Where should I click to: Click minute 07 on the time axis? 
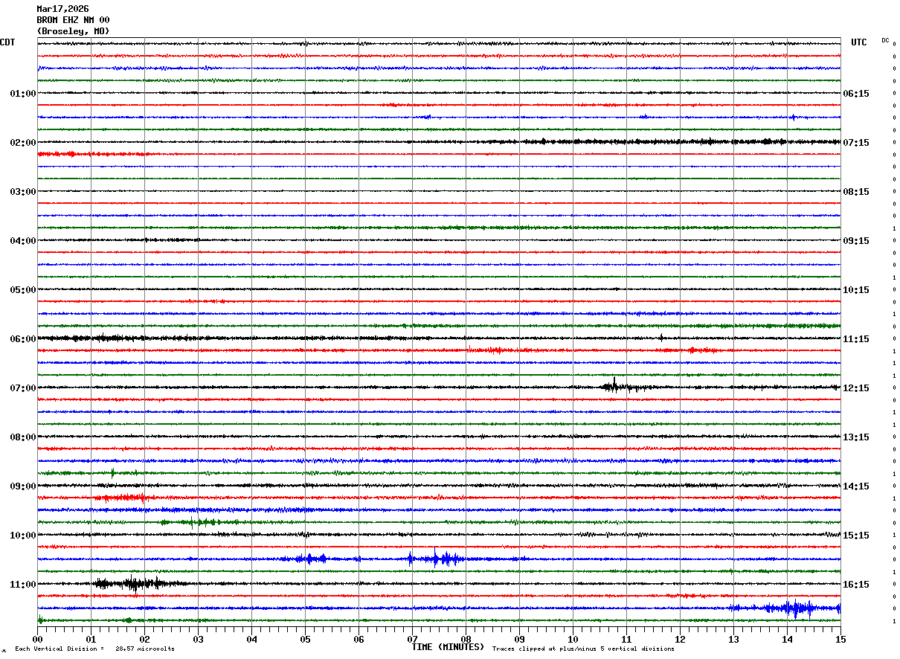[412, 639]
